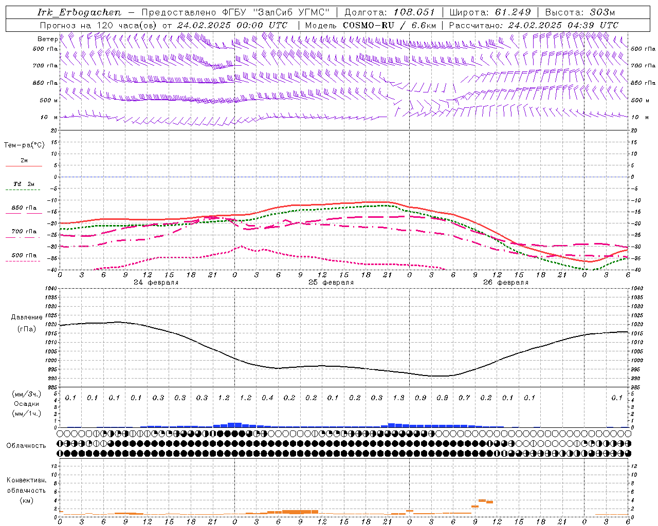The height and width of the screenshot is (526, 658).
Task: Click the 'Конвективн.' convective cloud label
Action: [x=26, y=480]
